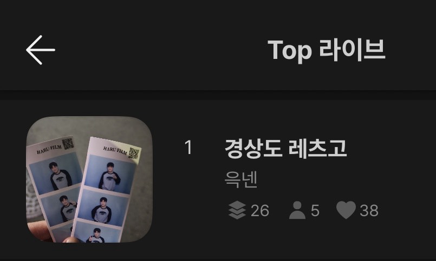The image size is (436, 261).
Task: Tap the like count 38
Action: 369,211
